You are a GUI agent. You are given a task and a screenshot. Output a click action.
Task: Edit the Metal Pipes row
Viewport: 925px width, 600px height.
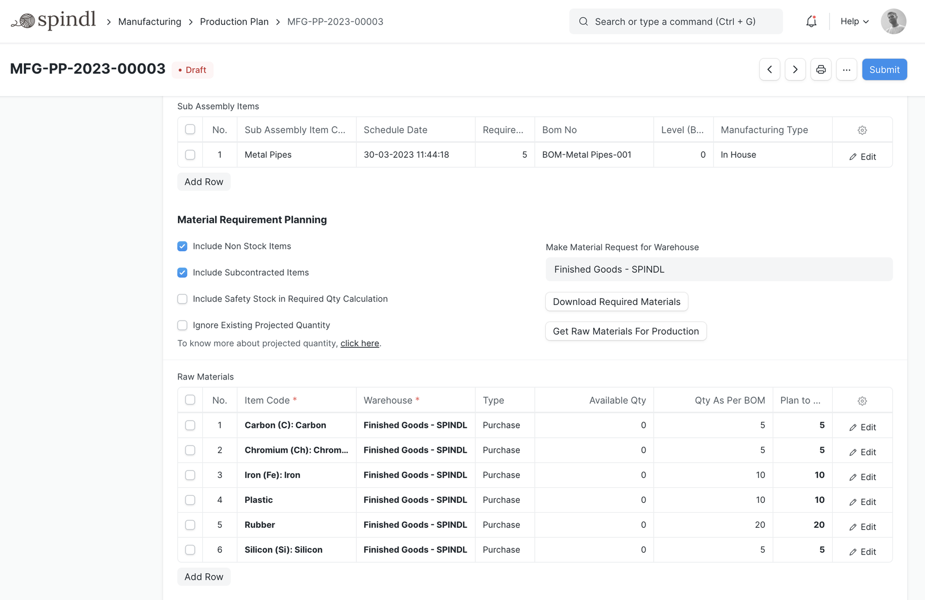click(x=862, y=157)
